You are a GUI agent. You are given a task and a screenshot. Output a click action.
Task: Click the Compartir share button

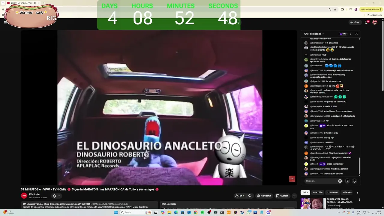[x=264, y=196]
